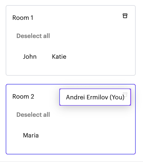This screenshot has width=143, height=162.
Task: Pick the Maria participant name
Action: (x=31, y=135)
